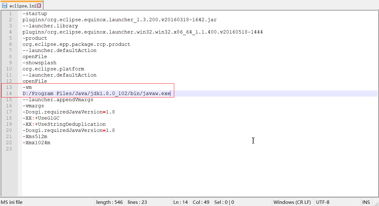Viewport: 379px width, 206px height.
Task: Click the --launcher.appendVmargs line
Action: coord(58,100)
